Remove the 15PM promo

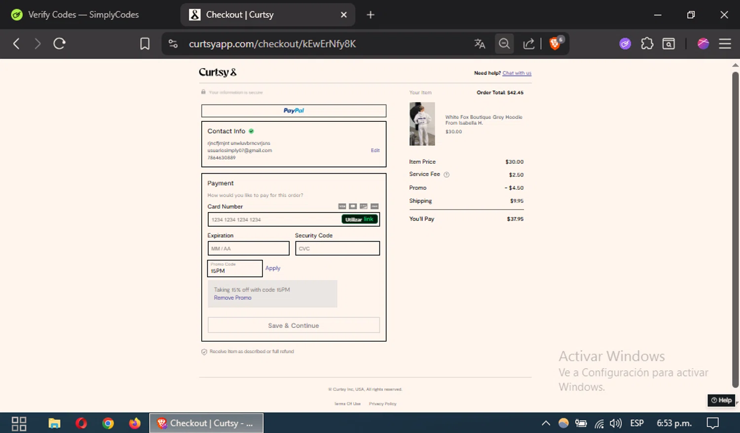click(232, 298)
